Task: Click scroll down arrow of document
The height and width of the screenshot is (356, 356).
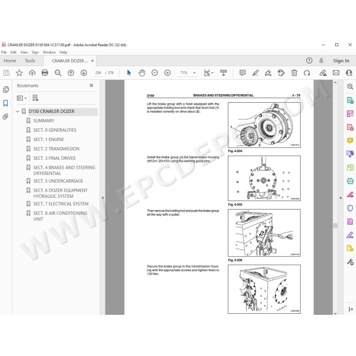Action: point(335,313)
